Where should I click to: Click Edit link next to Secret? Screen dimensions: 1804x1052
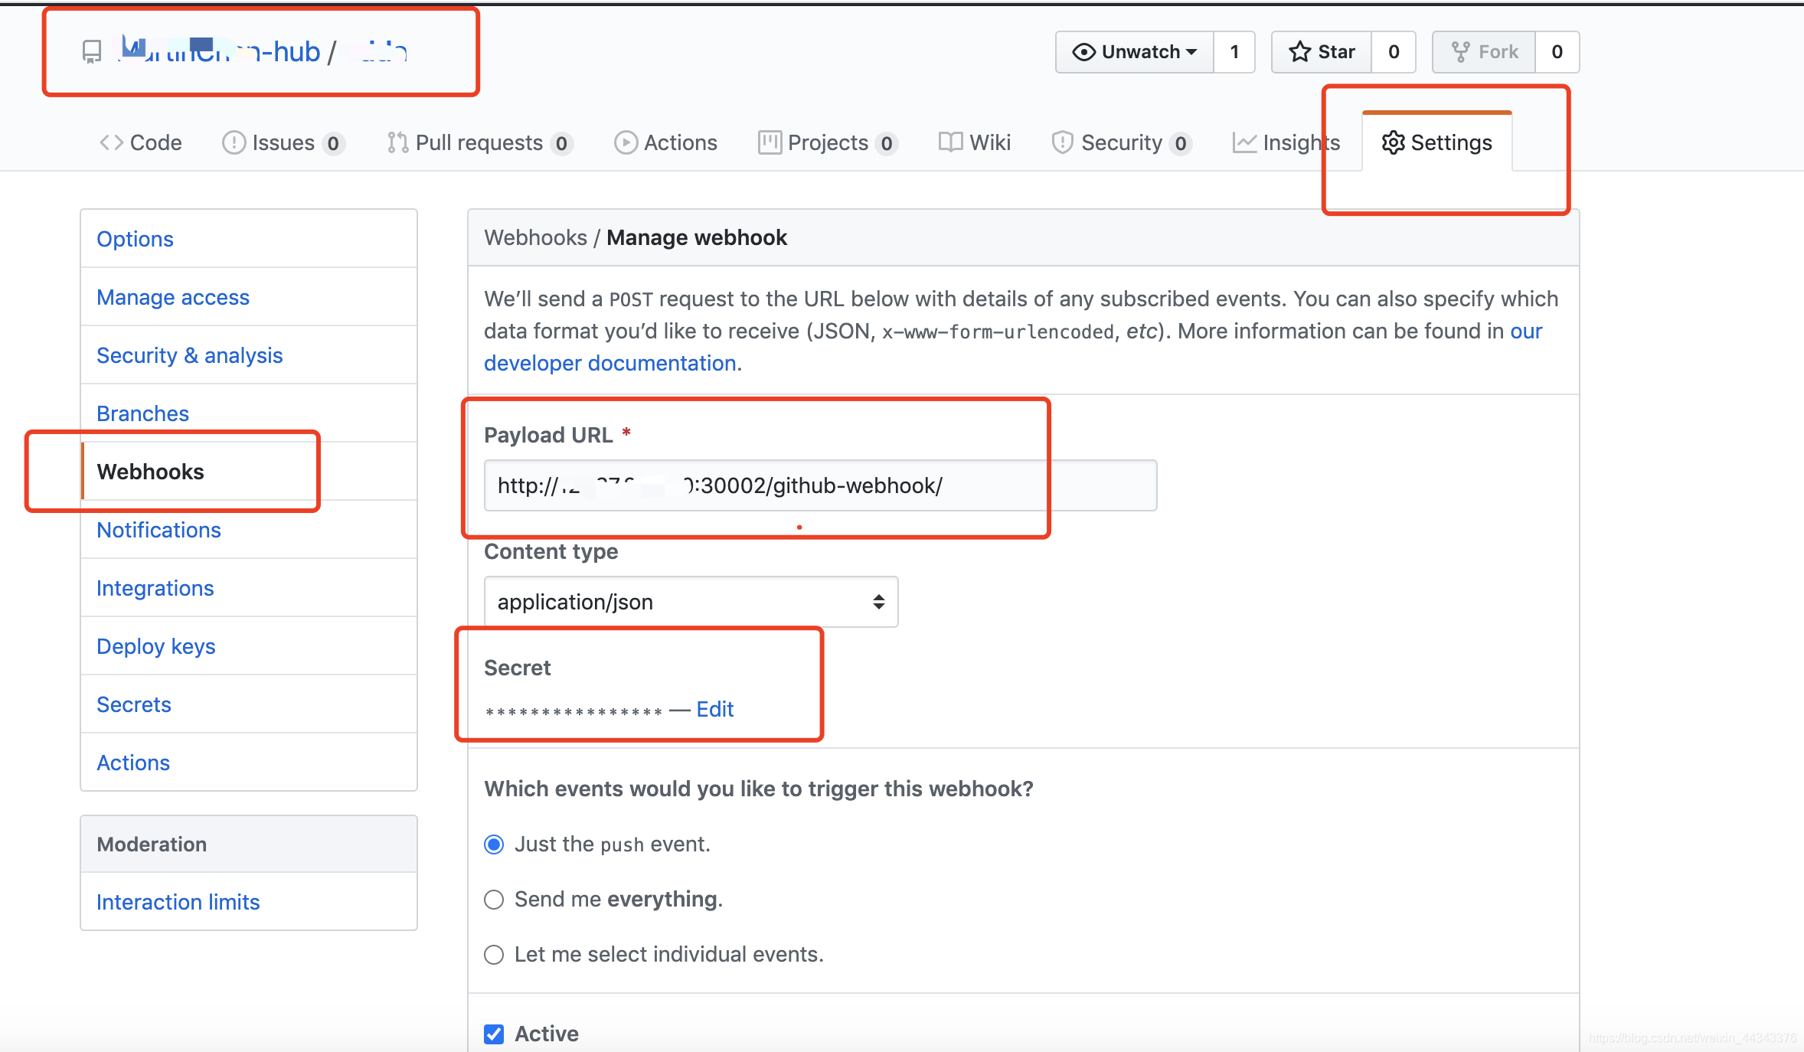(714, 709)
